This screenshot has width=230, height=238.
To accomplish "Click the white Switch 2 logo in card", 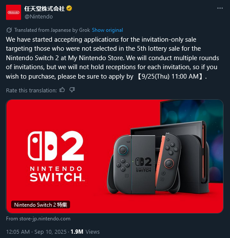I will click(56, 156).
